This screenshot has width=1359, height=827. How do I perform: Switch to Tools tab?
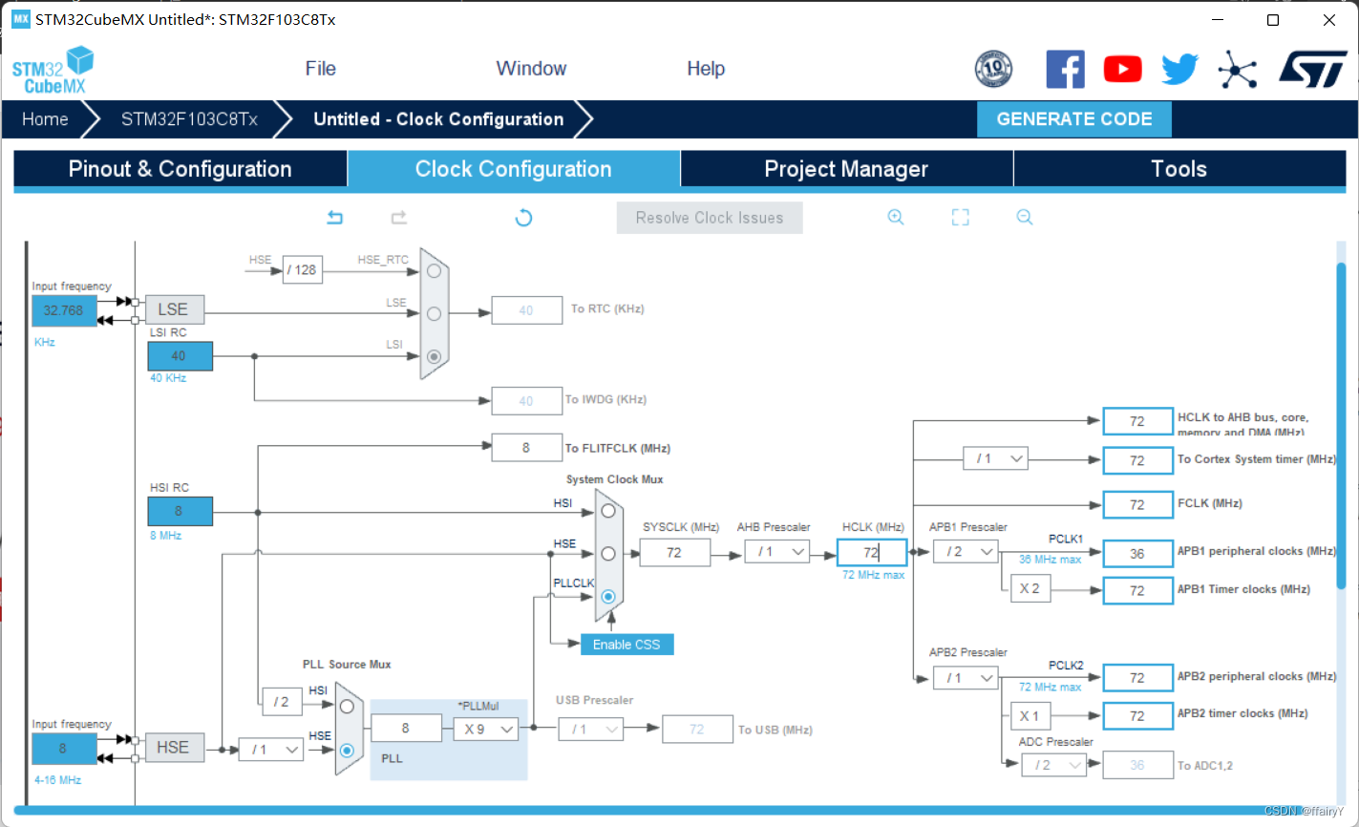tap(1179, 169)
